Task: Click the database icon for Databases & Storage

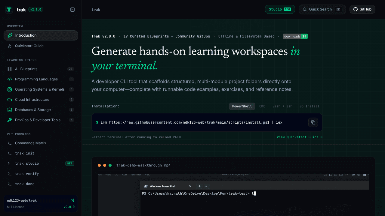Action: [x=10, y=110]
